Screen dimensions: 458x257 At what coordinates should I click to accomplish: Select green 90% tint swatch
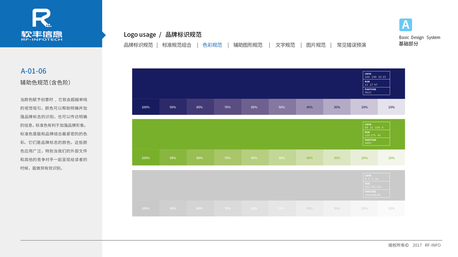173,158
